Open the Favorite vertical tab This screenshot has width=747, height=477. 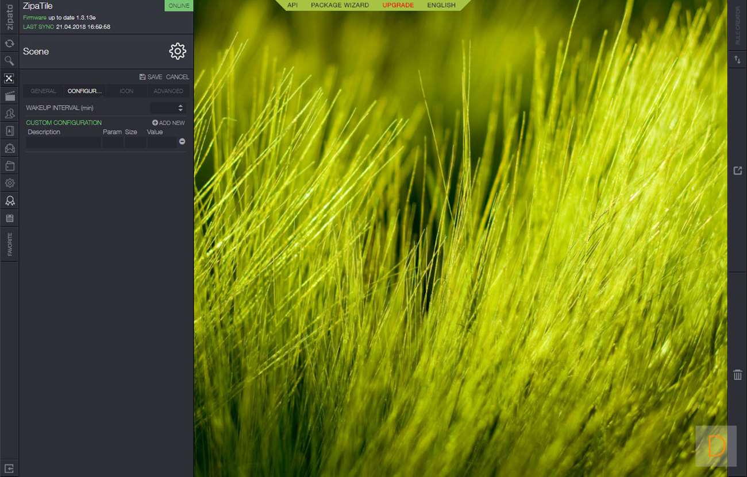coord(10,245)
